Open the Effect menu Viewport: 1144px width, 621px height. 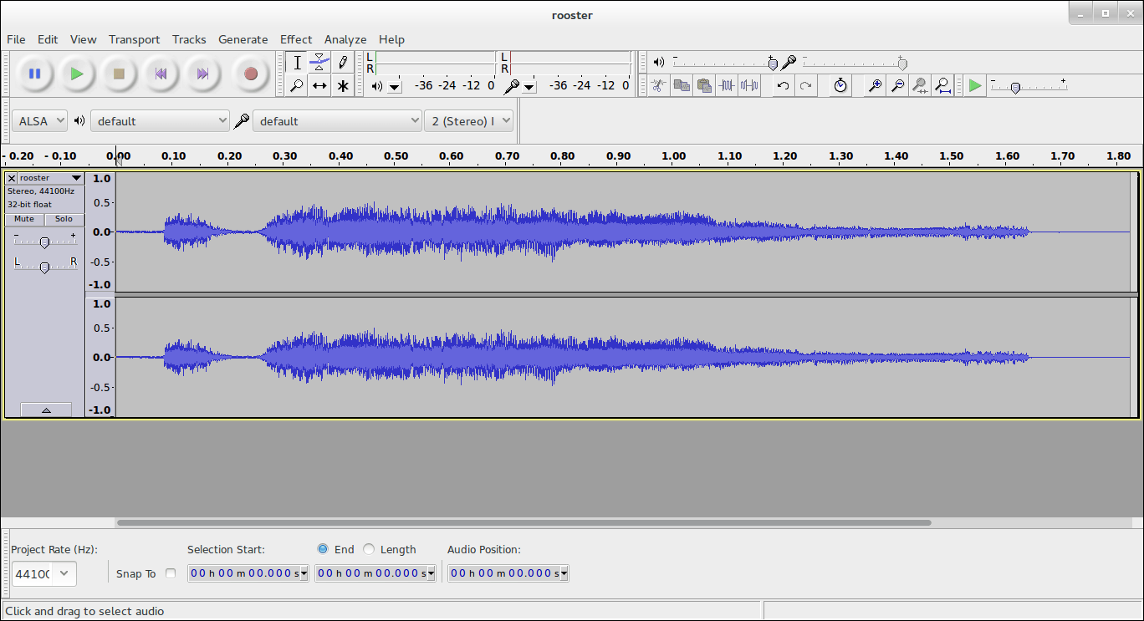click(x=296, y=39)
